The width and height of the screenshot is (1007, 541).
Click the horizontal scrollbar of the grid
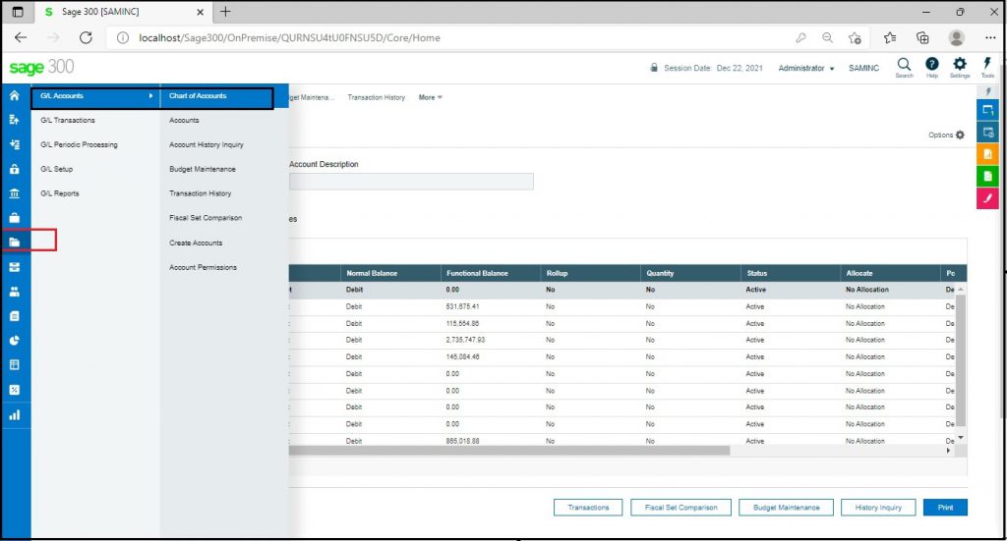[x=508, y=451]
